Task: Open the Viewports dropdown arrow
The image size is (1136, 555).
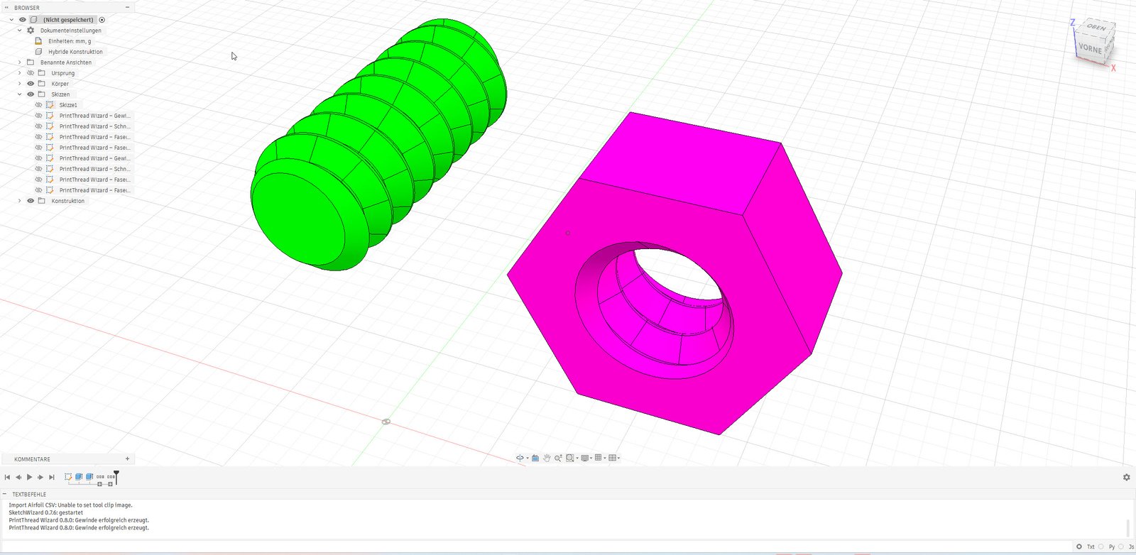Action: point(619,458)
